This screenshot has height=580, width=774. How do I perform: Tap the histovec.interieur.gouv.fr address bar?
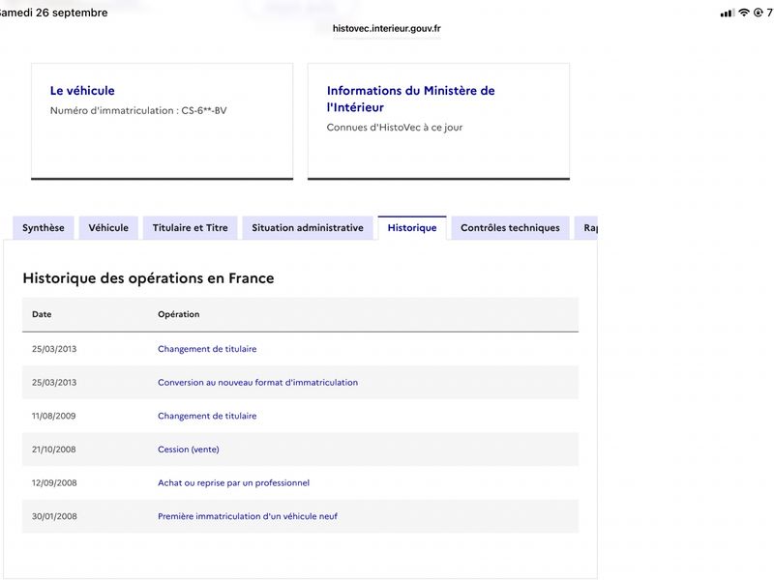tap(386, 29)
